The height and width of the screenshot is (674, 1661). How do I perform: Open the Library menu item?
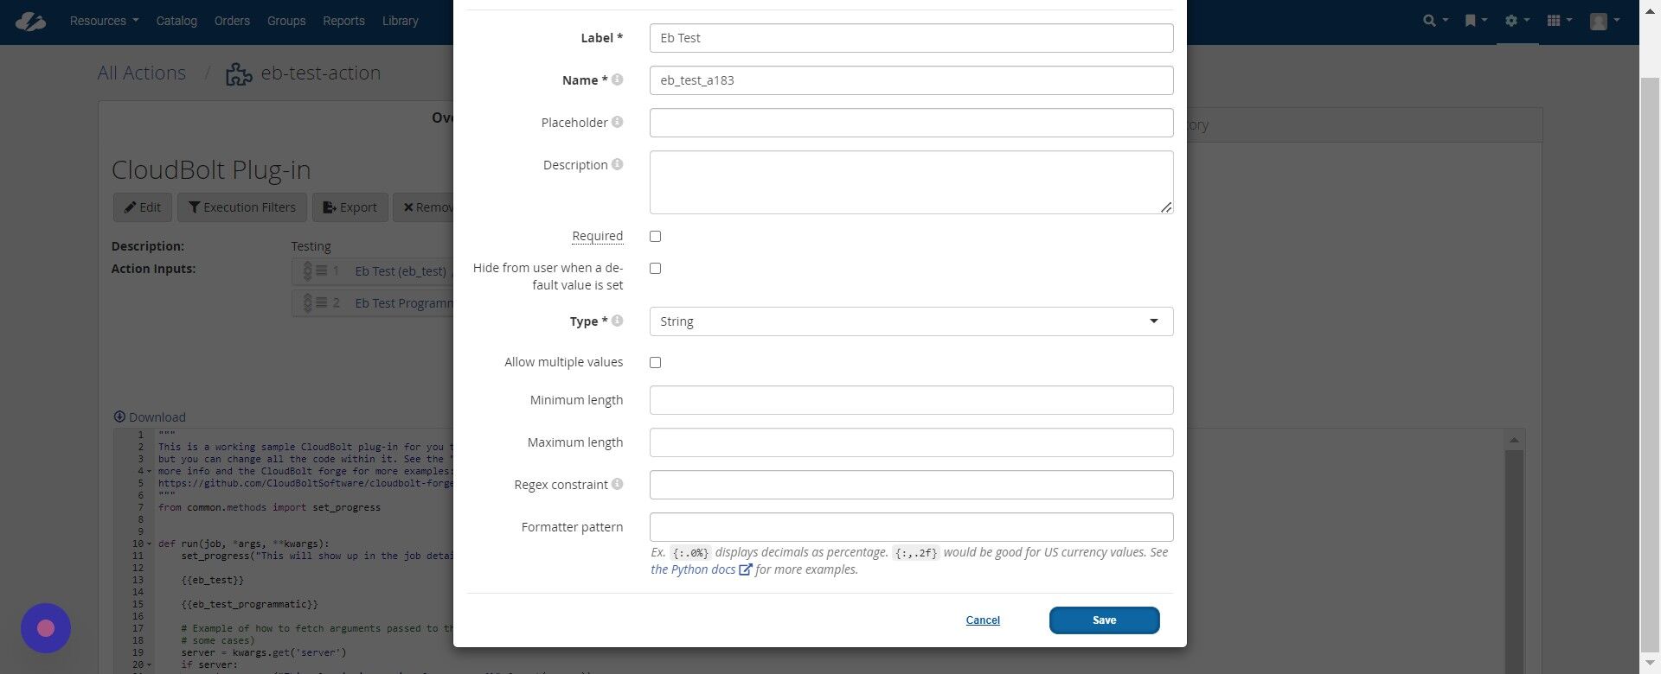pyautogui.click(x=400, y=21)
